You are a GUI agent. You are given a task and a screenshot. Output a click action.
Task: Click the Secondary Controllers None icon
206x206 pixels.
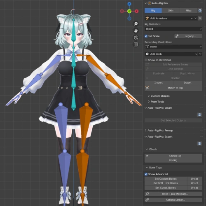147,47
